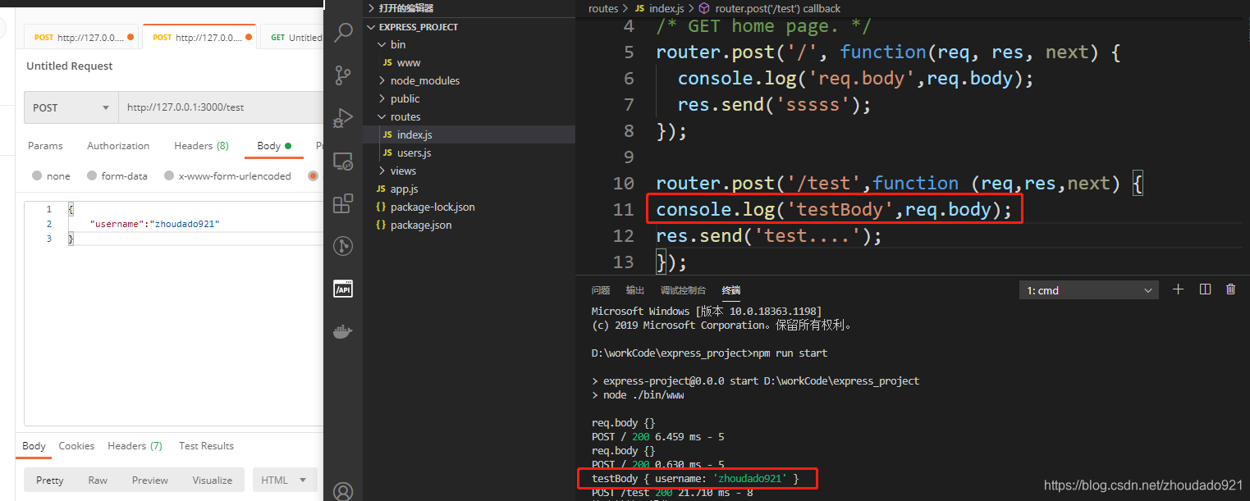Open the 1: cmd terminal selector

(x=1088, y=290)
